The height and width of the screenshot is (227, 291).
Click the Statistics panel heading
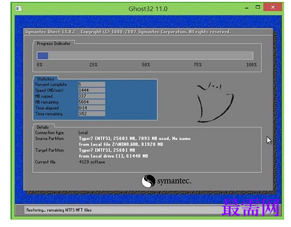[x=45, y=79]
